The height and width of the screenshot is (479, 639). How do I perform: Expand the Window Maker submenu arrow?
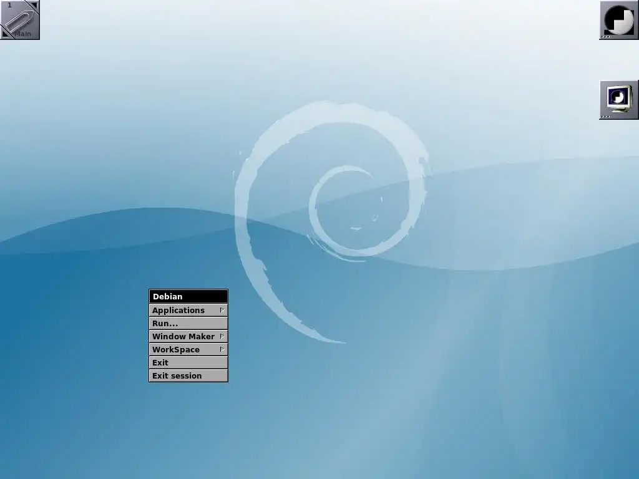point(222,336)
